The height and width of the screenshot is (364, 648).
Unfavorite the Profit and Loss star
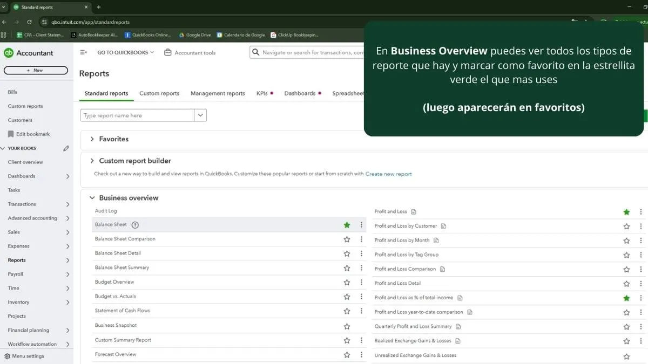626,212
